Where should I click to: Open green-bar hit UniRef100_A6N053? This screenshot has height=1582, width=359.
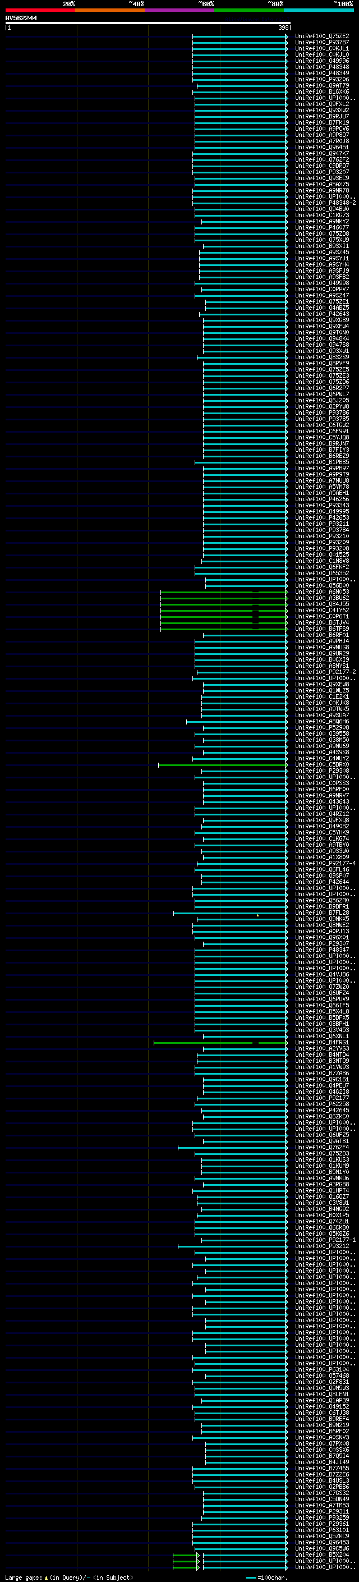(321, 591)
